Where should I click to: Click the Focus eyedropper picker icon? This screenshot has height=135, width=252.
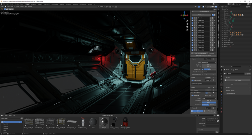click(213, 87)
